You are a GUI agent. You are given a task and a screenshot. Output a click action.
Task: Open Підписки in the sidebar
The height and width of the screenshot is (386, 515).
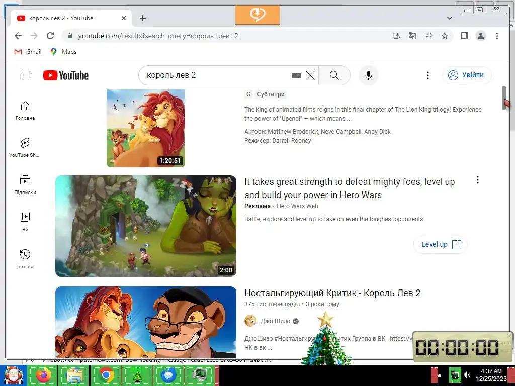pos(25,185)
